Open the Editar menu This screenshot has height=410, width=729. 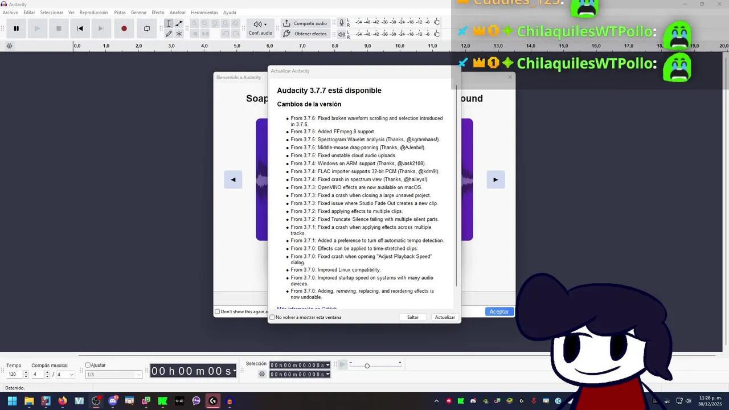click(x=29, y=13)
